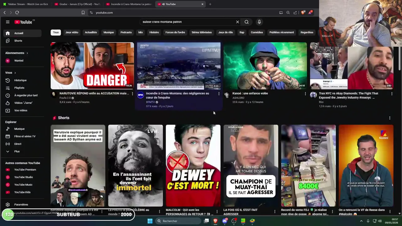Click the taskbar Rechercher search box

point(178,221)
